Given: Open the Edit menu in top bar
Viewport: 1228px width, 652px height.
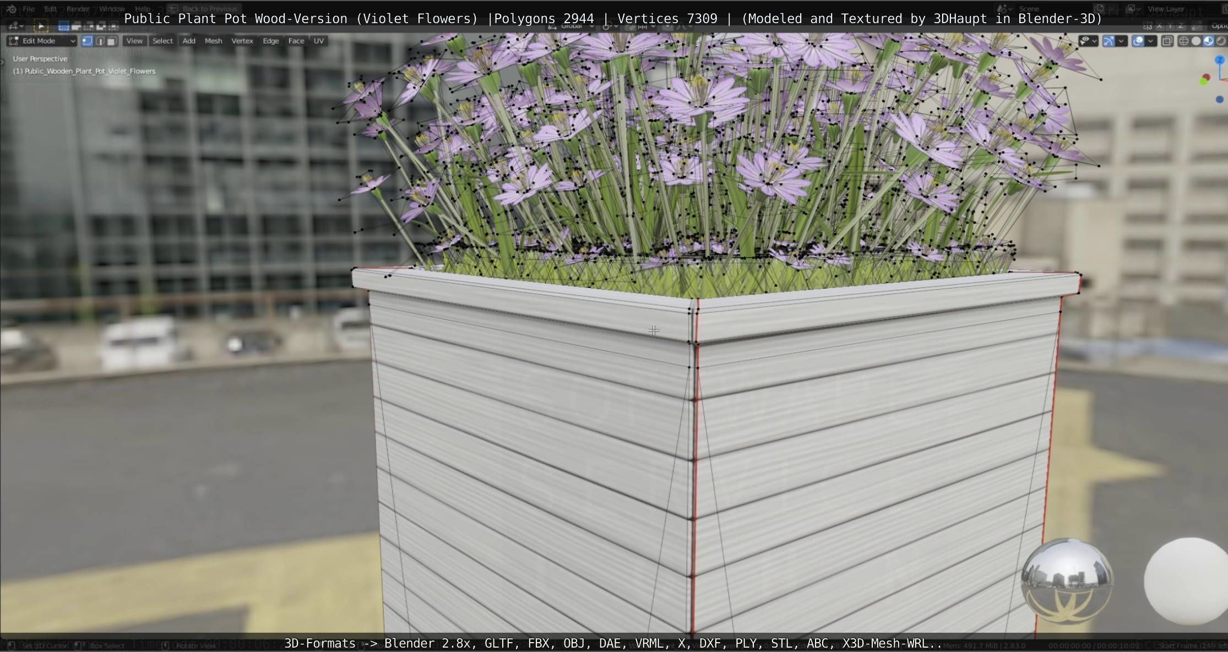Looking at the screenshot, I should point(50,9).
